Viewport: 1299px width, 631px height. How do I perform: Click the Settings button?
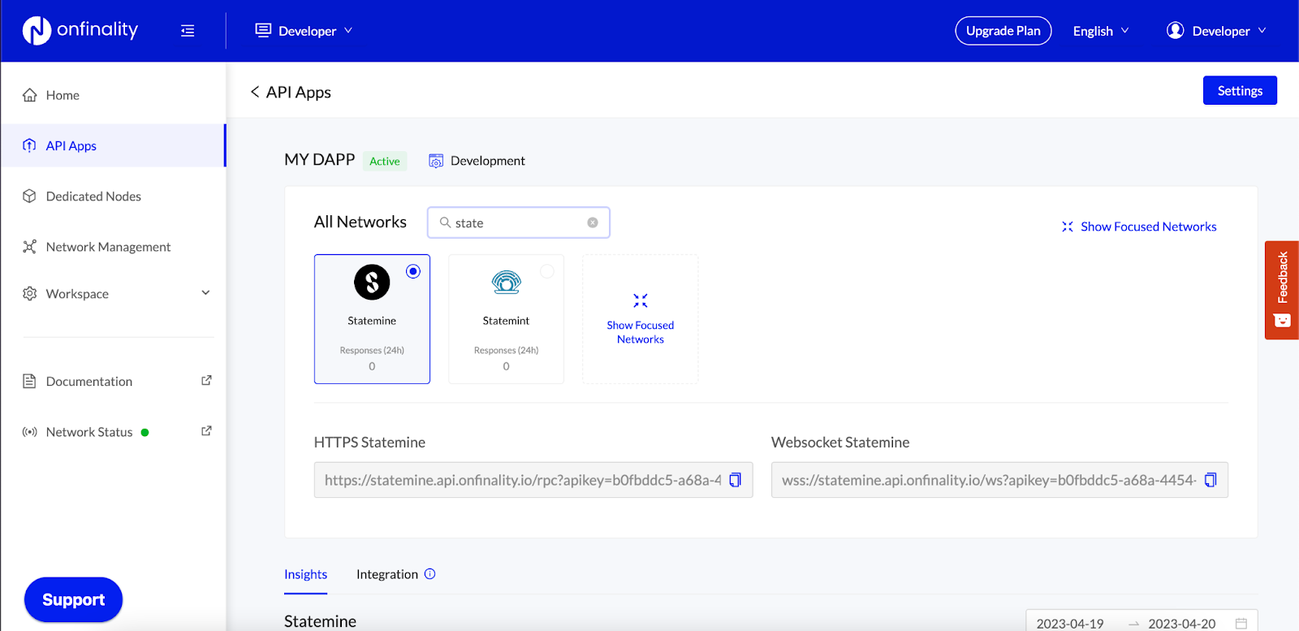tap(1240, 90)
